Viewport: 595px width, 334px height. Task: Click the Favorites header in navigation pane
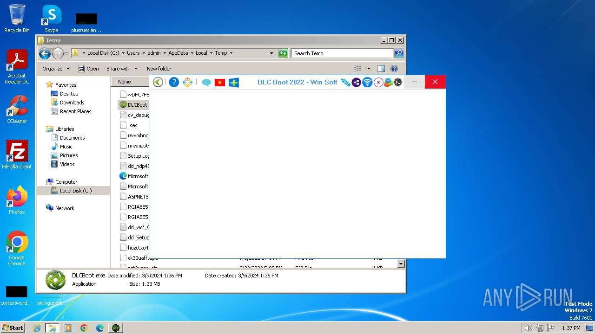66,85
